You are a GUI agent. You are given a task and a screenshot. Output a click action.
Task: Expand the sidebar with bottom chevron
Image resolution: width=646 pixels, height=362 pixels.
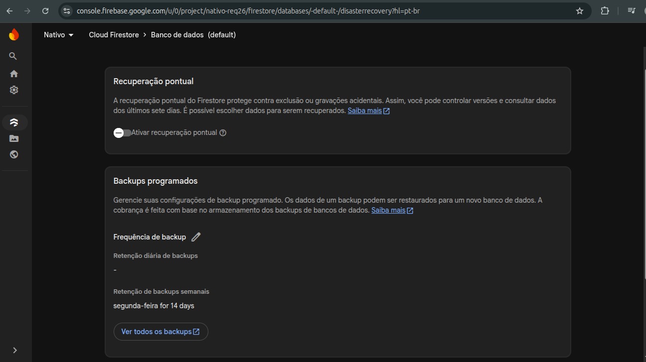coord(15,350)
